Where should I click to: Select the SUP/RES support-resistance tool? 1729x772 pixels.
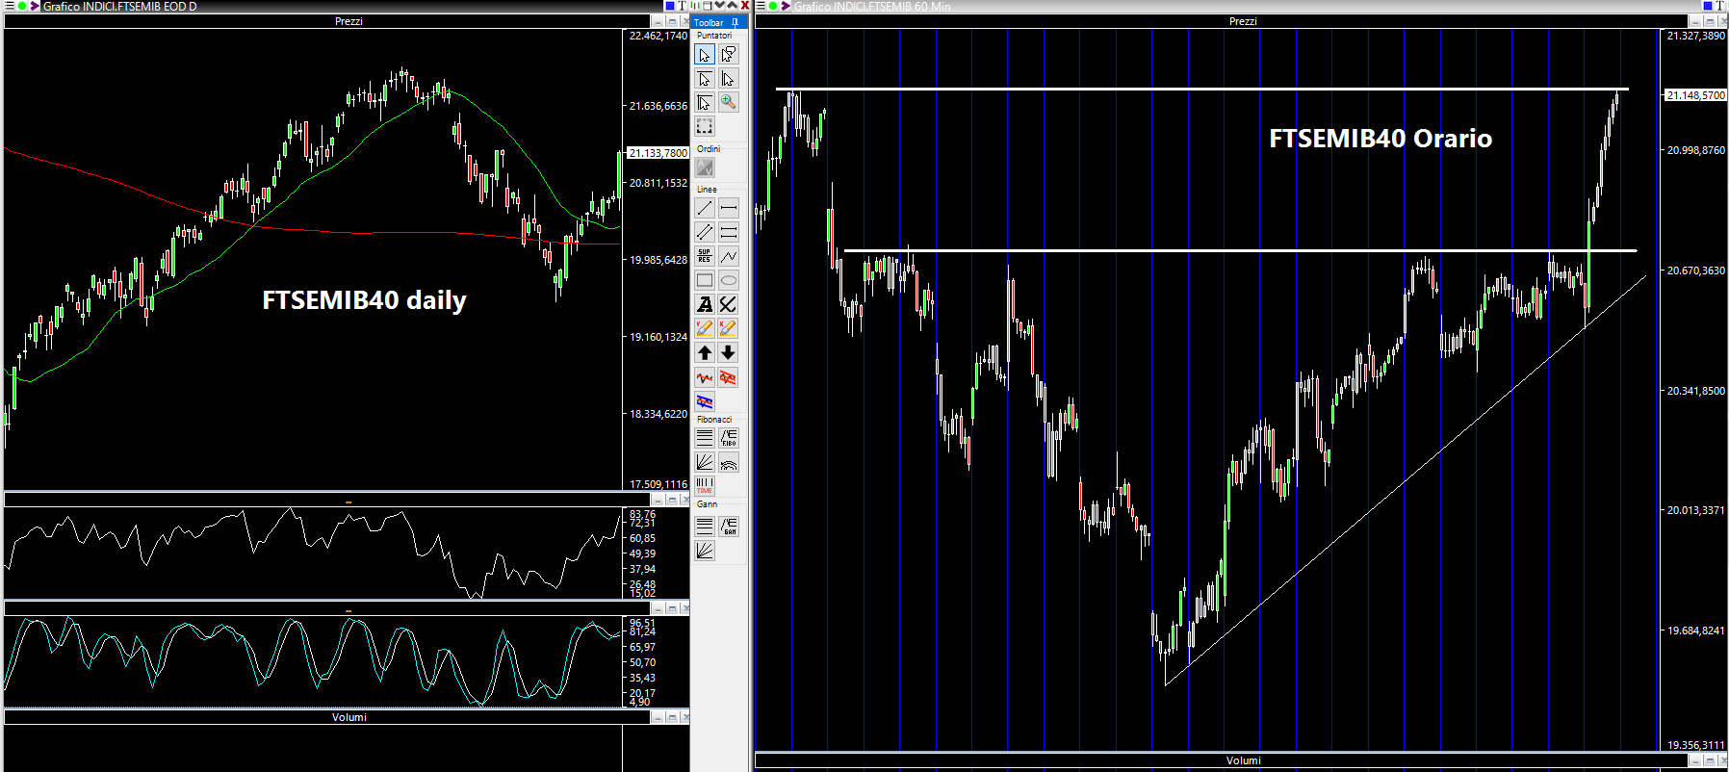click(x=705, y=256)
